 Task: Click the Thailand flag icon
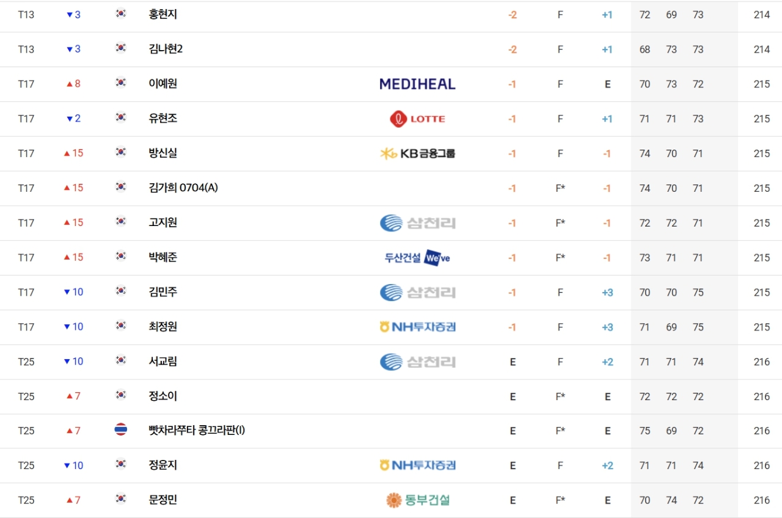pyautogui.click(x=121, y=430)
